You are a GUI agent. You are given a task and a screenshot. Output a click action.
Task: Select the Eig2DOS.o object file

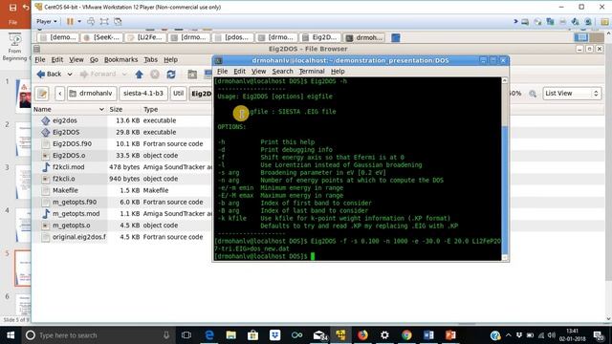(x=69, y=156)
